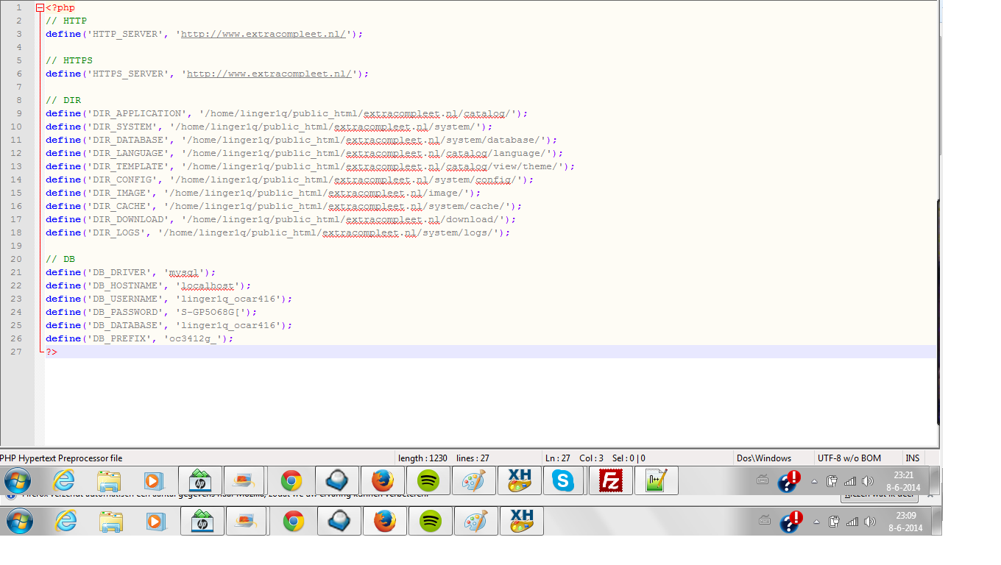The height and width of the screenshot is (565, 1001).
Task: Show hidden tray icons on 23:21 taskbar
Action: point(814,481)
